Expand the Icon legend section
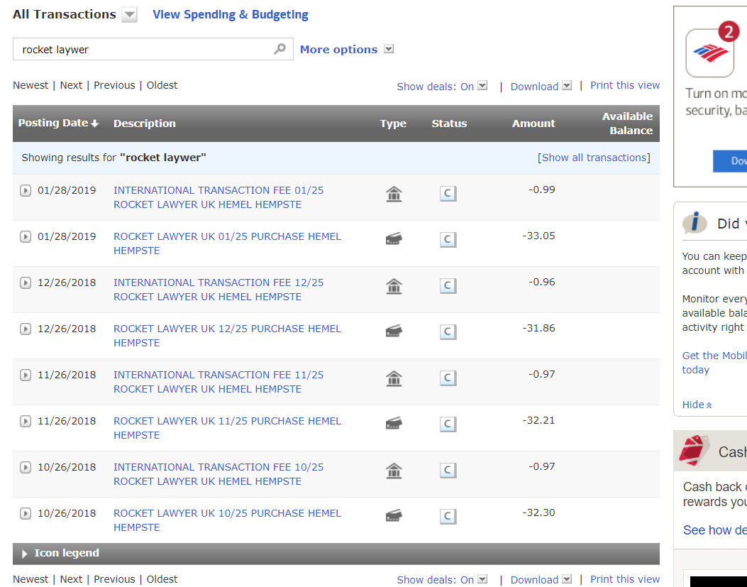Screen dimensions: 747x587 coord(25,554)
